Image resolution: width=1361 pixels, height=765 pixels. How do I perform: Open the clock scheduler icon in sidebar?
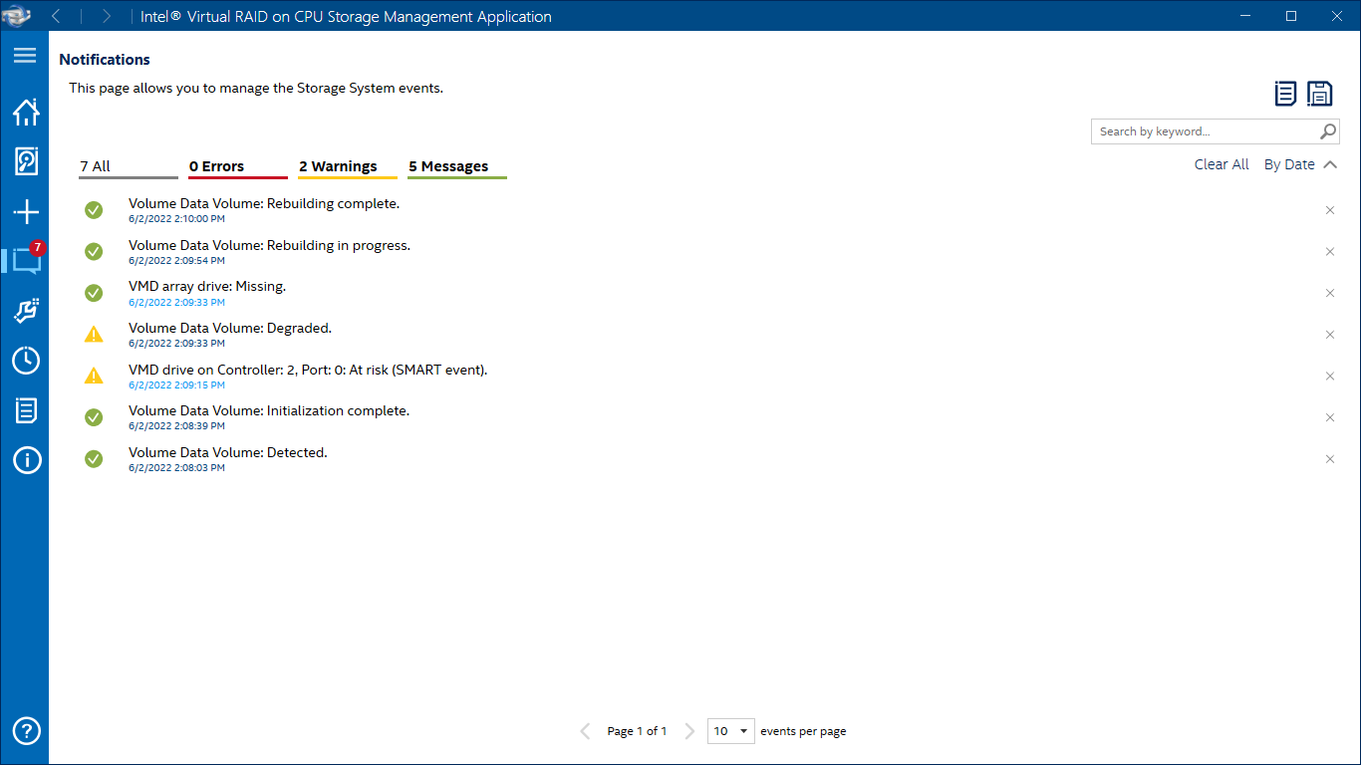point(26,361)
